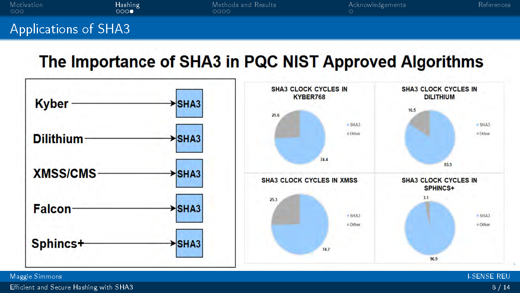Click the author name Maggie Simmons

point(36,276)
